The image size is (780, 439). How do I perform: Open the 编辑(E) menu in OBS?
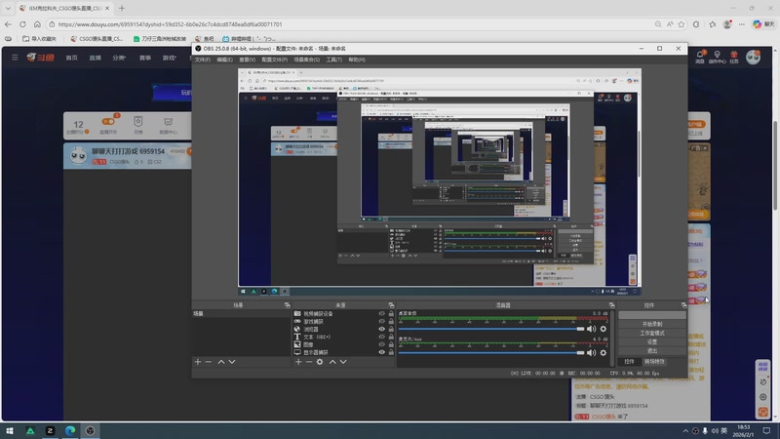pyautogui.click(x=224, y=60)
